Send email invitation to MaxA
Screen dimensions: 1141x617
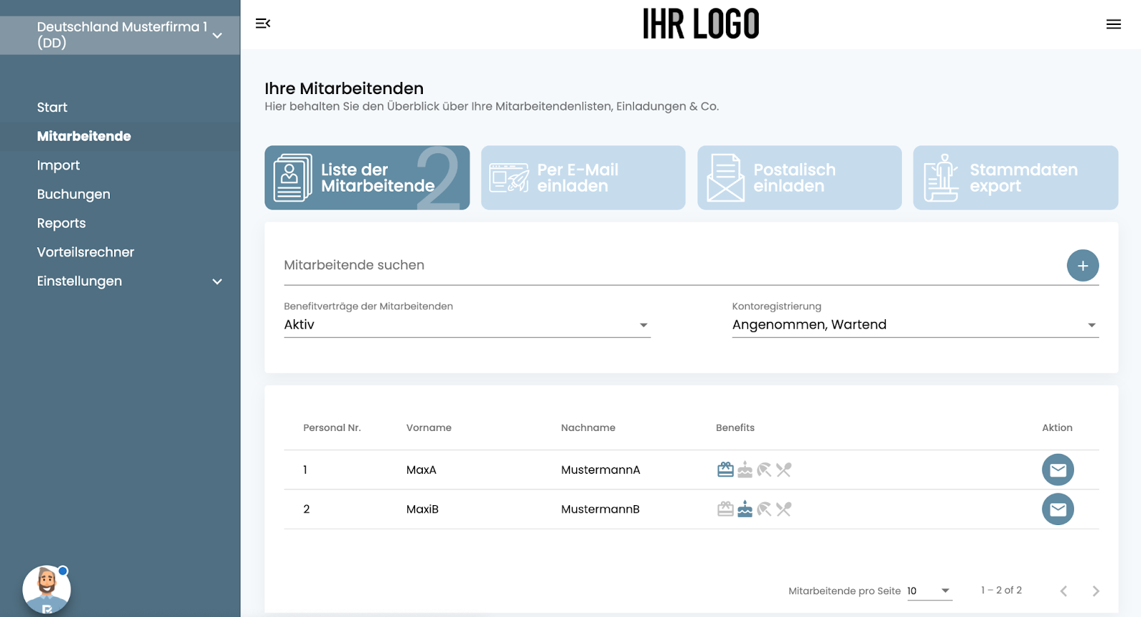(1058, 470)
